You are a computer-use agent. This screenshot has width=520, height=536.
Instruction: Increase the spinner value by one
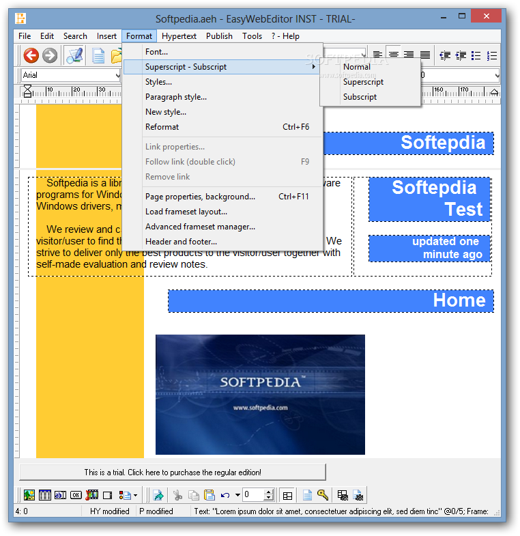click(269, 492)
